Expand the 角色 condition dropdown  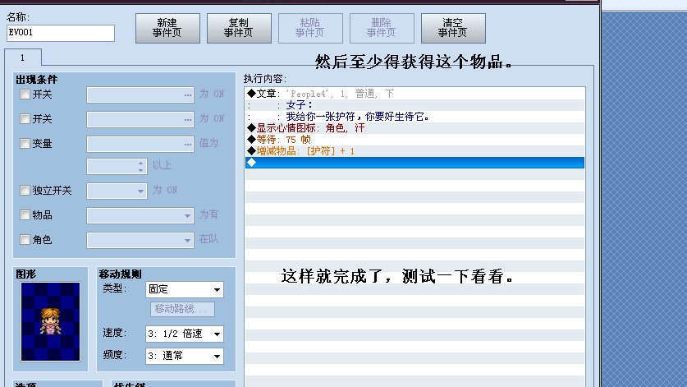pos(140,240)
